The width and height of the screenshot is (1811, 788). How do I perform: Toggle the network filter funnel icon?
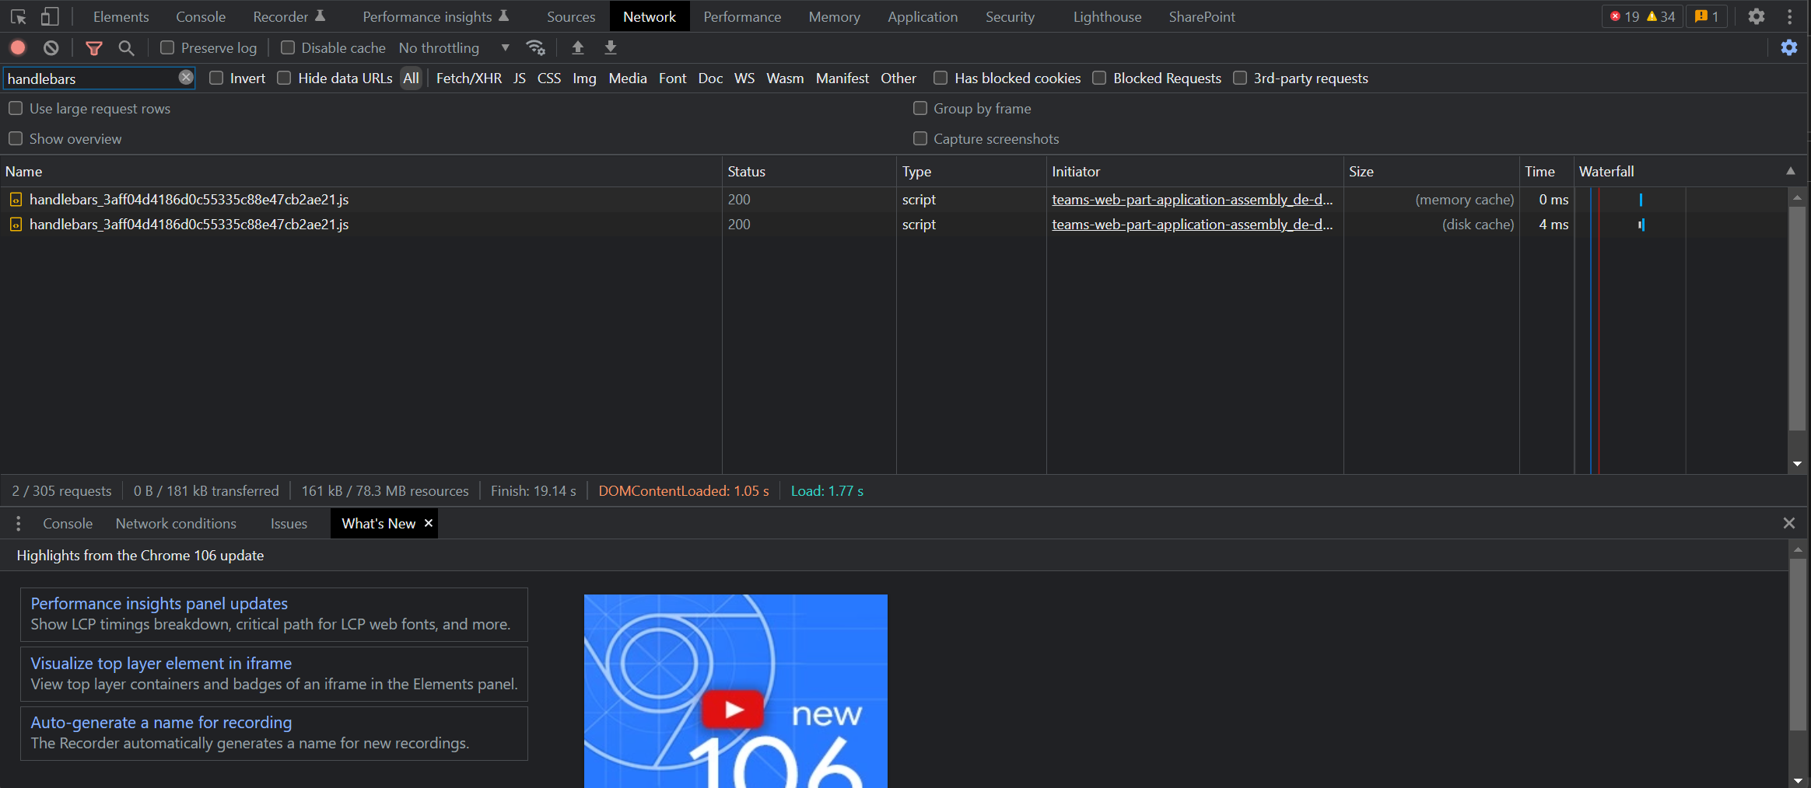94,48
